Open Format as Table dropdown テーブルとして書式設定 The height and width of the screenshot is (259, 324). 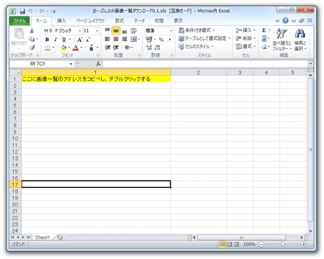point(204,39)
